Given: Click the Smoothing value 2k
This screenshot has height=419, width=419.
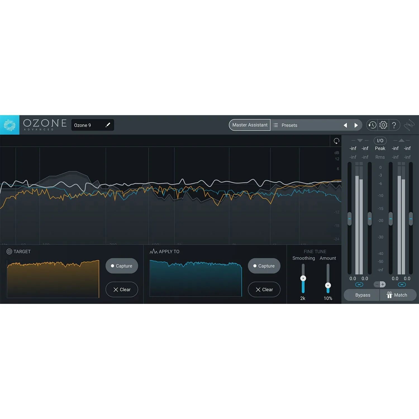Looking at the screenshot, I should (x=303, y=298).
